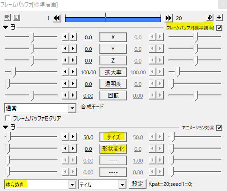Jump to end frame with fast-forward button
227x191 pixels.
tap(168, 18)
